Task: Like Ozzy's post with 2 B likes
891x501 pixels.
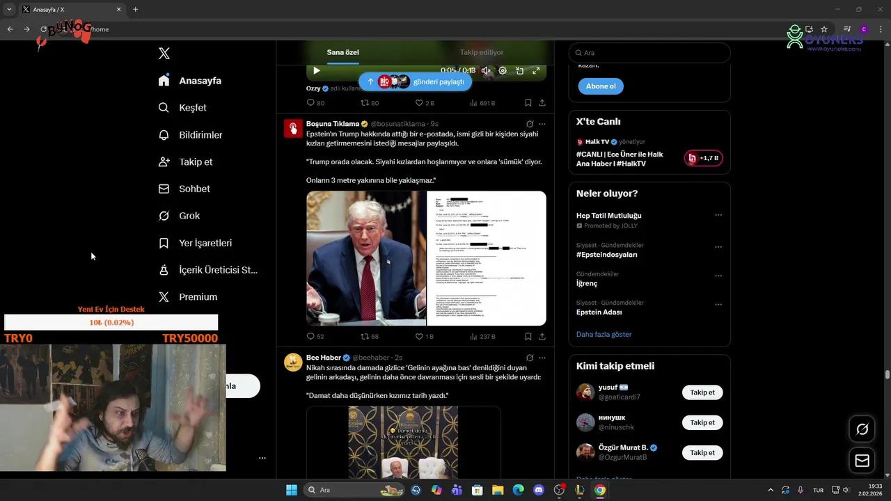Action: point(425,103)
